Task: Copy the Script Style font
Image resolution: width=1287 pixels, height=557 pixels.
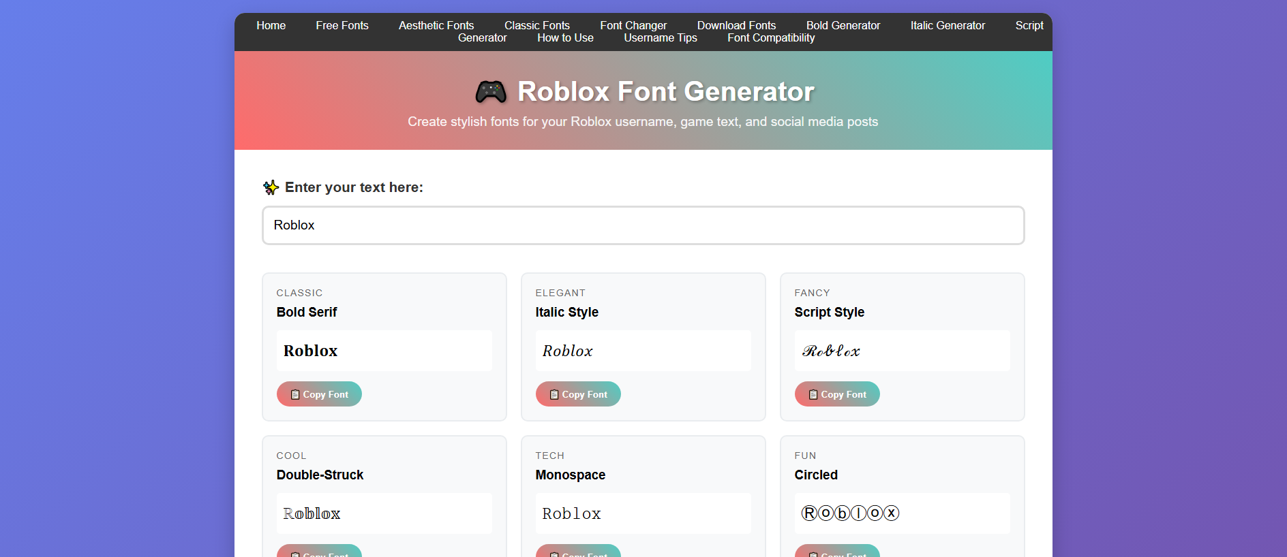Action: click(837, 394)
